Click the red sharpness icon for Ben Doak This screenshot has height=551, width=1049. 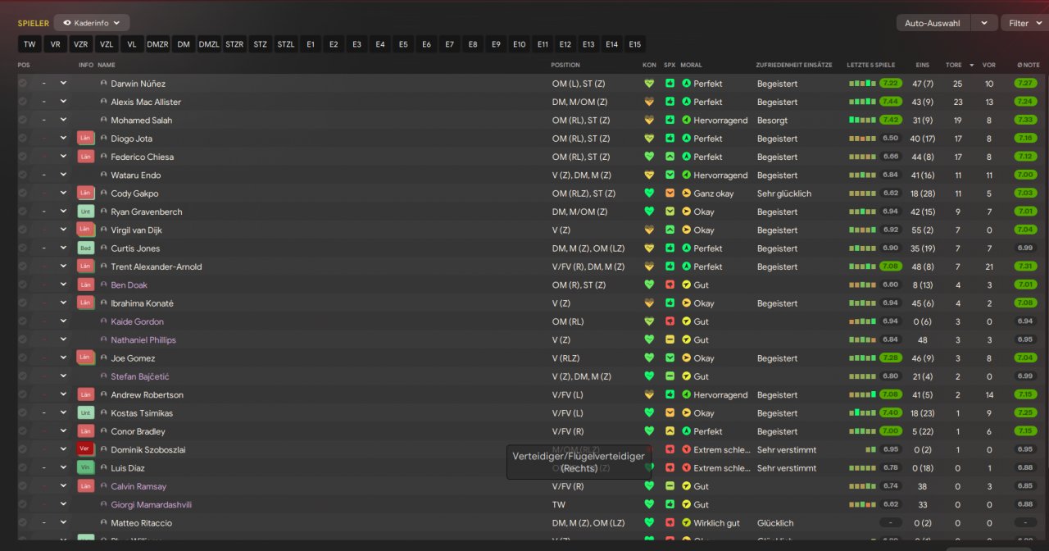point(670,285)
